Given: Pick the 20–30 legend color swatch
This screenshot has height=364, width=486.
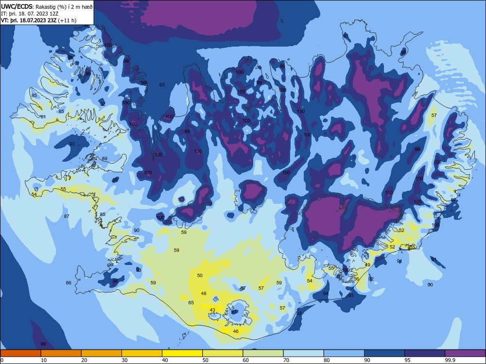Looking at the screenshot, I should 102,353.
